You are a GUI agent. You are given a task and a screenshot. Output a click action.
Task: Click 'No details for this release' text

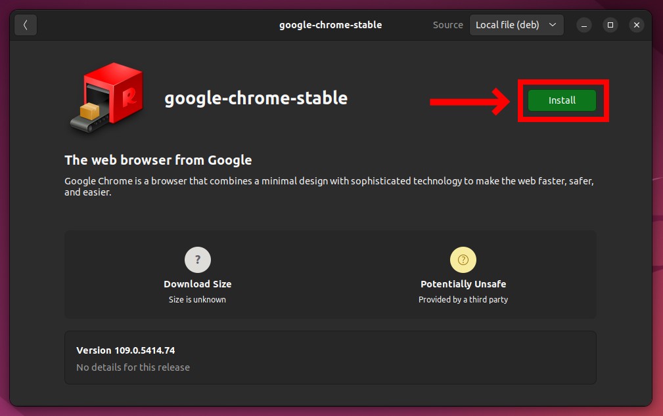(x=133, y=367)
